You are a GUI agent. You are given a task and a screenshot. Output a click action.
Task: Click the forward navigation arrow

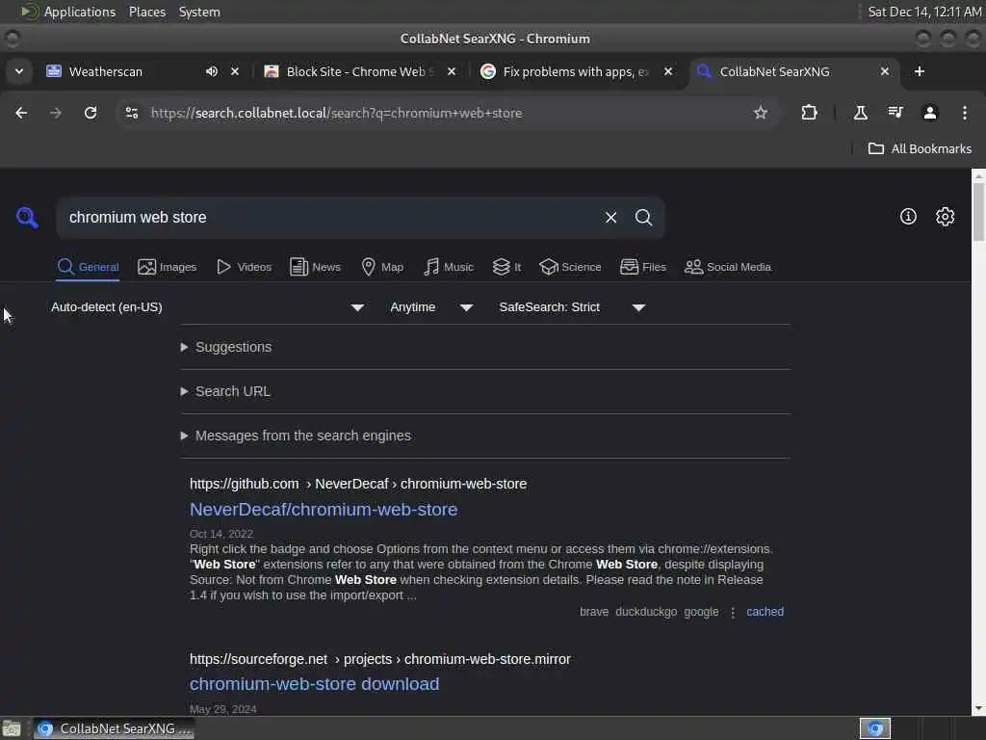point(56,114)
